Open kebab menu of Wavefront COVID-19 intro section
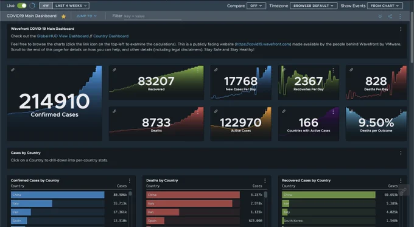 pos(401,29)
